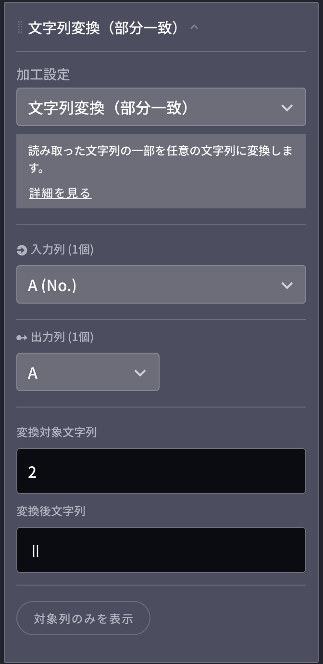Open the 加工設定 dropdown
Screen dimensions: 323x664
click(x=161, y=107)
